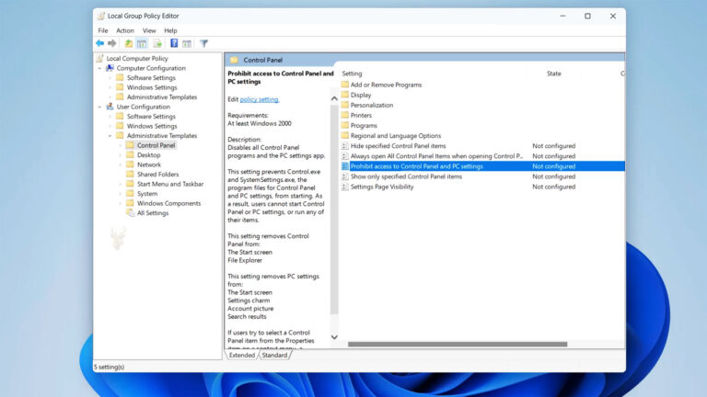Viewport: 707px width, 397px height.
Task: Toggle Show/Hide Action Pane icon
Action: (187, 44)
